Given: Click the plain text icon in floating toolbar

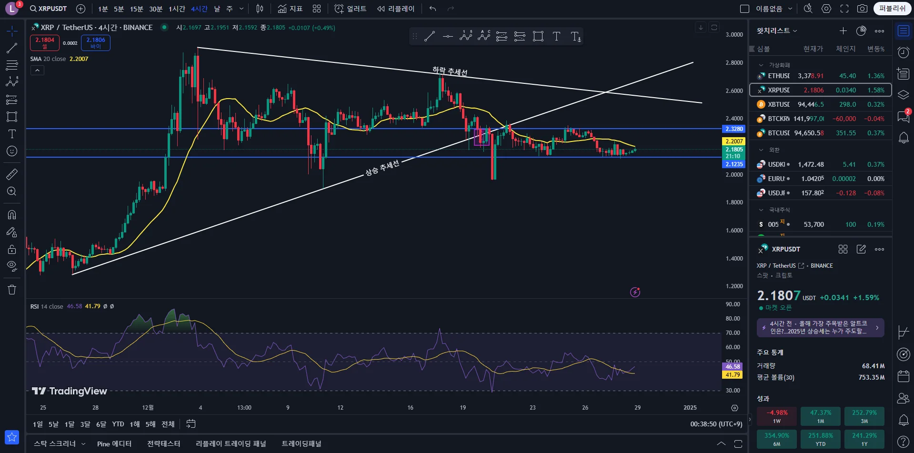Looking at the screenshot, I should (556, 36).
